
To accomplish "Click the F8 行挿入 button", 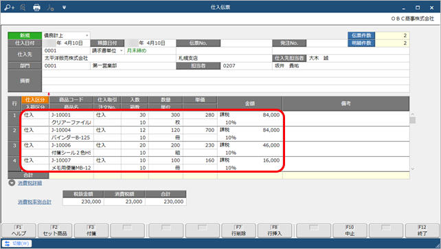I will pos(275,230).
